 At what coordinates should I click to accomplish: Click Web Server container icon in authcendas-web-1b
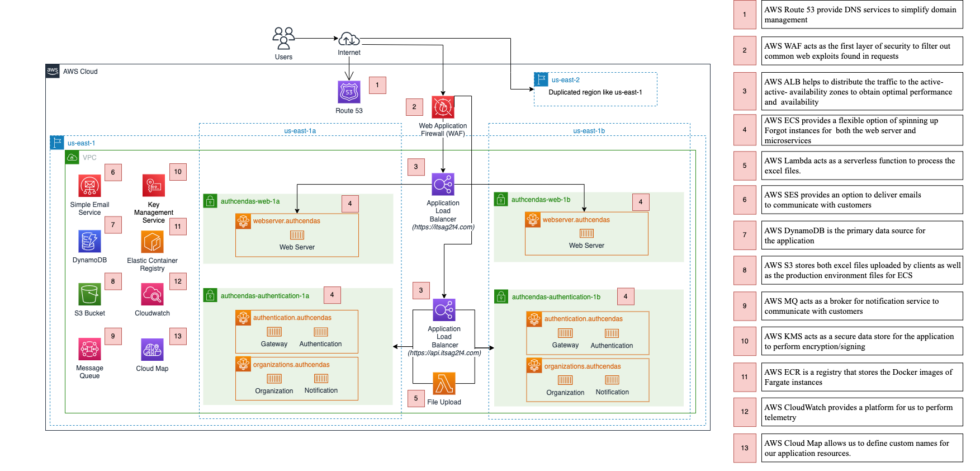(x=586, y=233)
